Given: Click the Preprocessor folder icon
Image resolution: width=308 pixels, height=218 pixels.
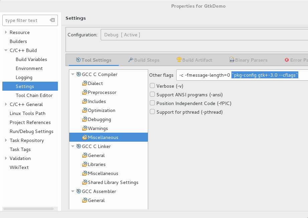Looking at the screenshot, I should 85,92.
